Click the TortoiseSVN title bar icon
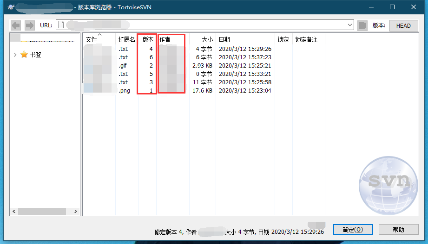This screenshot has width=428, height=244. (x=11, y=7)
